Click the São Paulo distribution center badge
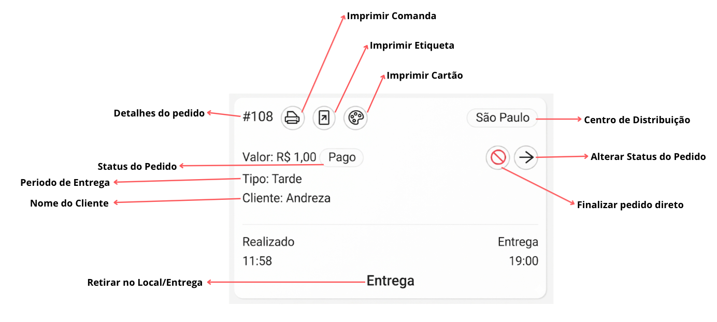Image resolution: width=717 pixels, height=322 pixels. click(x=503, y=118)
